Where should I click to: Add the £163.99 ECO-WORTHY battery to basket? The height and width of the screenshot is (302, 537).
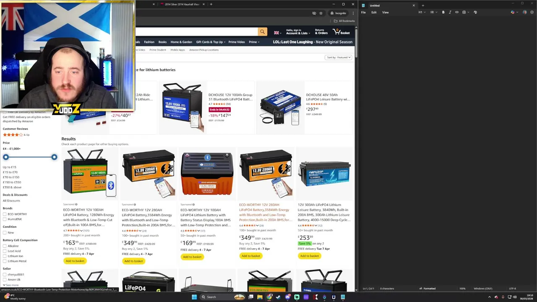(75, 261)
